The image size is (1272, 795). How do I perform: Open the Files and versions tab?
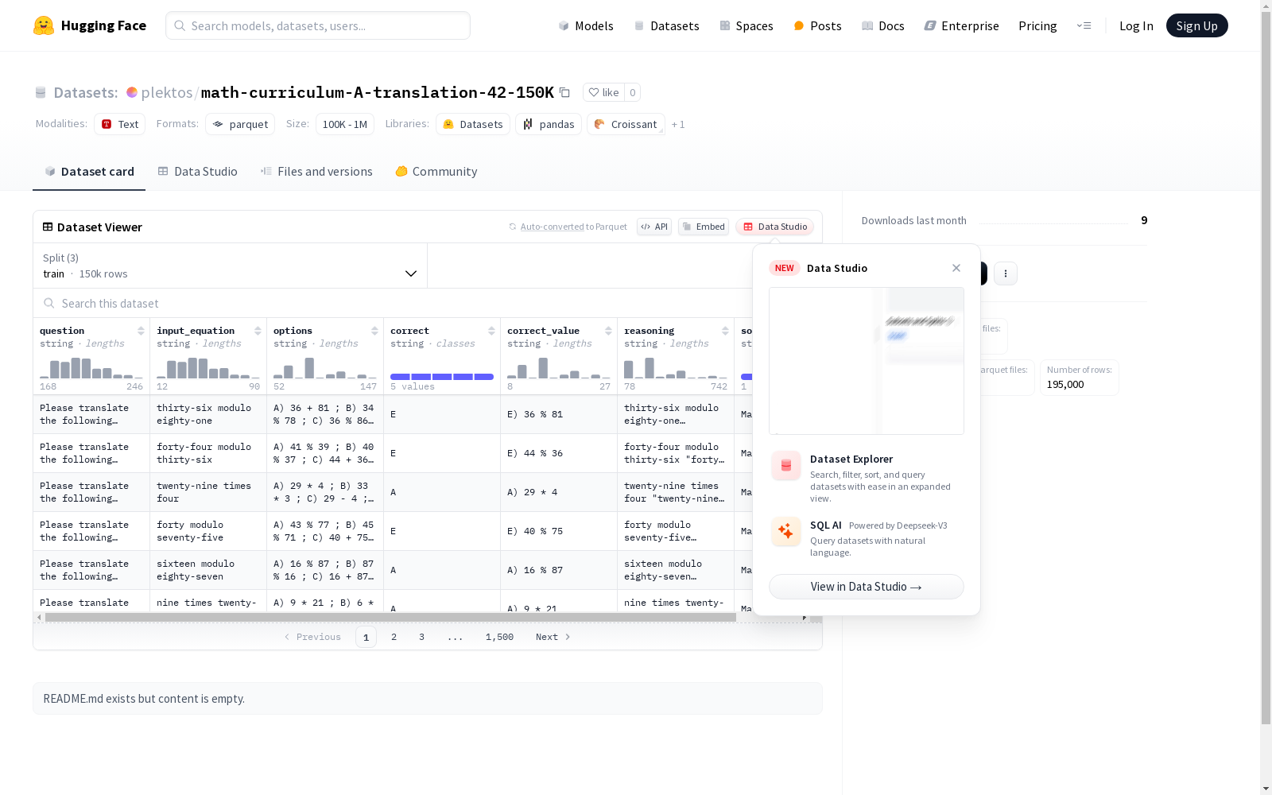[x=316, y=172]
